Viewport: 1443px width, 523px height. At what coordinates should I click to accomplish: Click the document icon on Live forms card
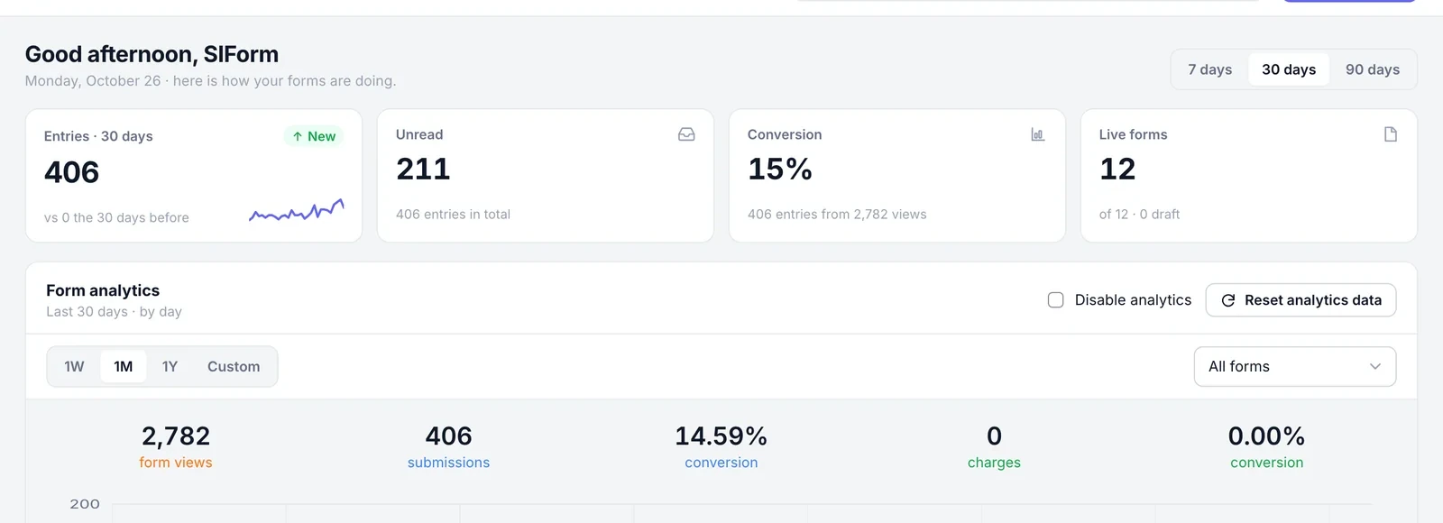pyautogui.click(x=1391, y=134)
